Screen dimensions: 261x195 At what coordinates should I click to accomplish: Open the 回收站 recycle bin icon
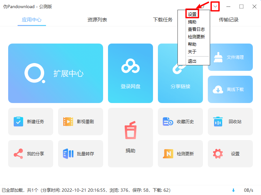point(218,122)
